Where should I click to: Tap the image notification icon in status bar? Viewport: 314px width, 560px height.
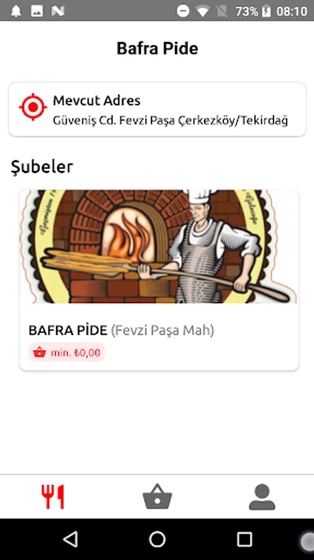37,11
